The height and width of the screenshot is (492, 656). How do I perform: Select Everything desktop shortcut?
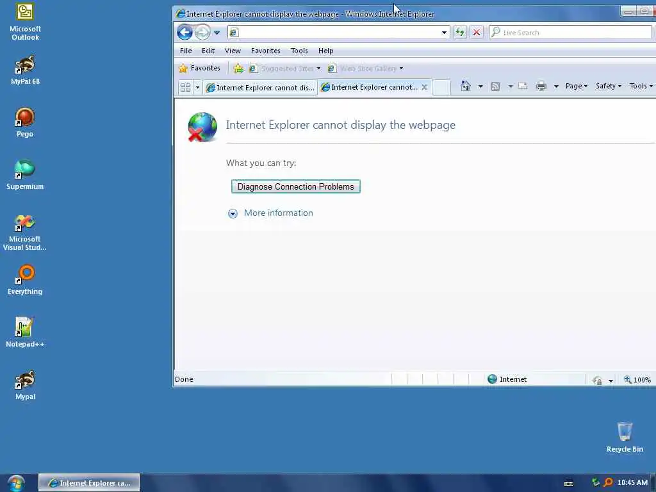(x=25, y=280)
